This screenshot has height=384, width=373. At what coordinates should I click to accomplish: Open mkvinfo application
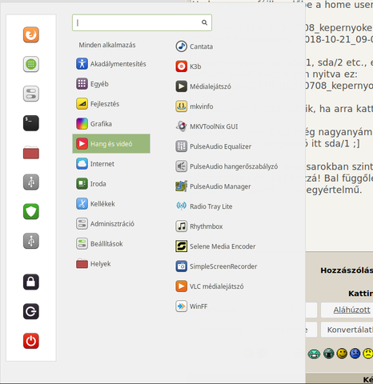coord(195,106)
